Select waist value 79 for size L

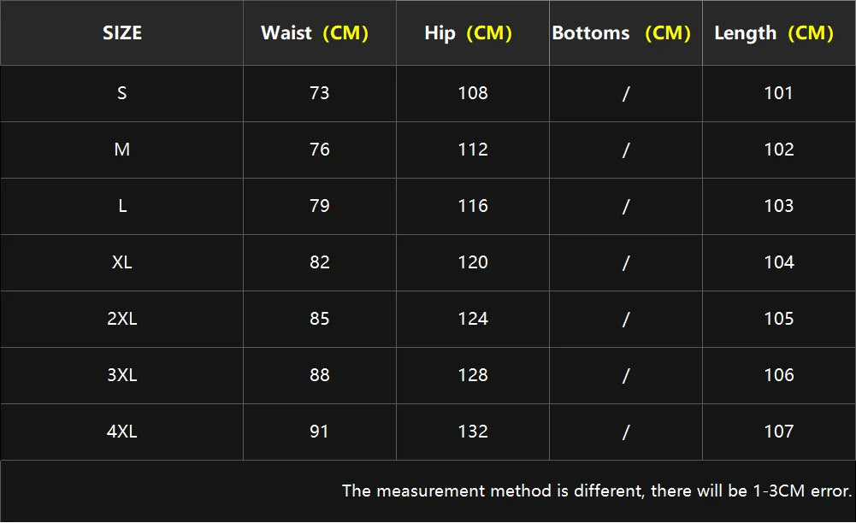[320, 206]
